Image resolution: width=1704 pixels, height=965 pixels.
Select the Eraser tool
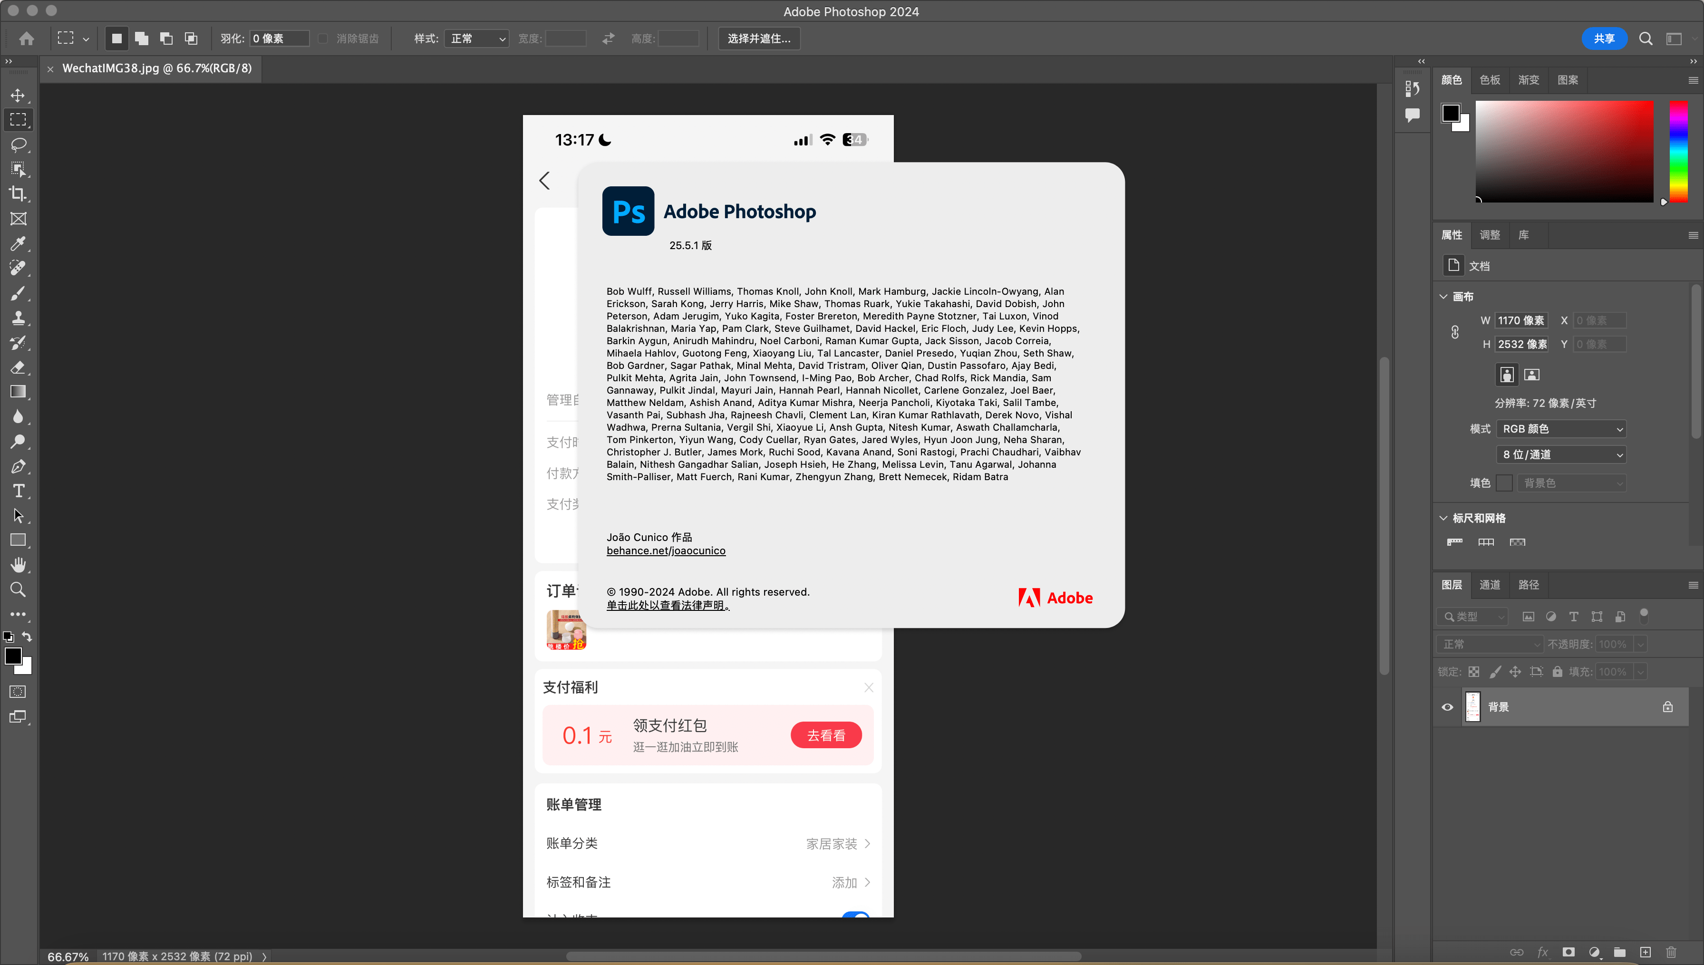tap(18, 367)
